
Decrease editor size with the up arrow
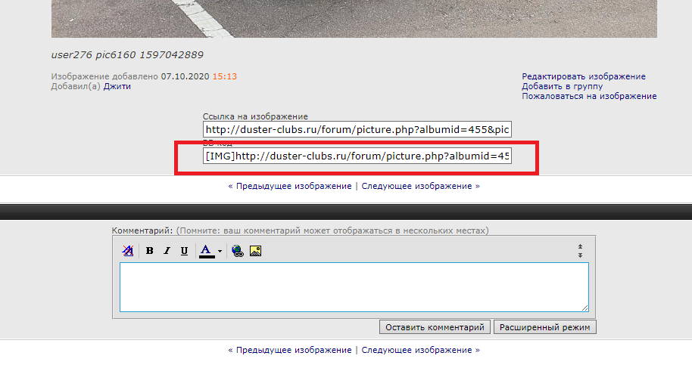pyautogui.click(x=580, y=246)
